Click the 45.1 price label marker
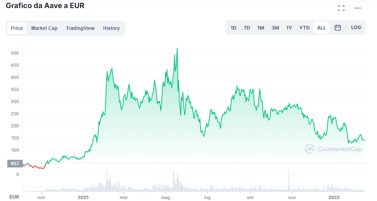Viewport: 377px width, 201px height. pos(15,163)
